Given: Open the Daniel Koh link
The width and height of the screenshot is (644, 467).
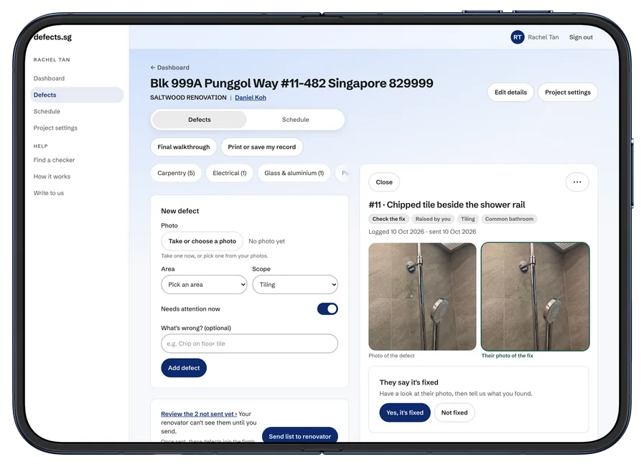Looking at the screenshot, I should tap(251, 98).
